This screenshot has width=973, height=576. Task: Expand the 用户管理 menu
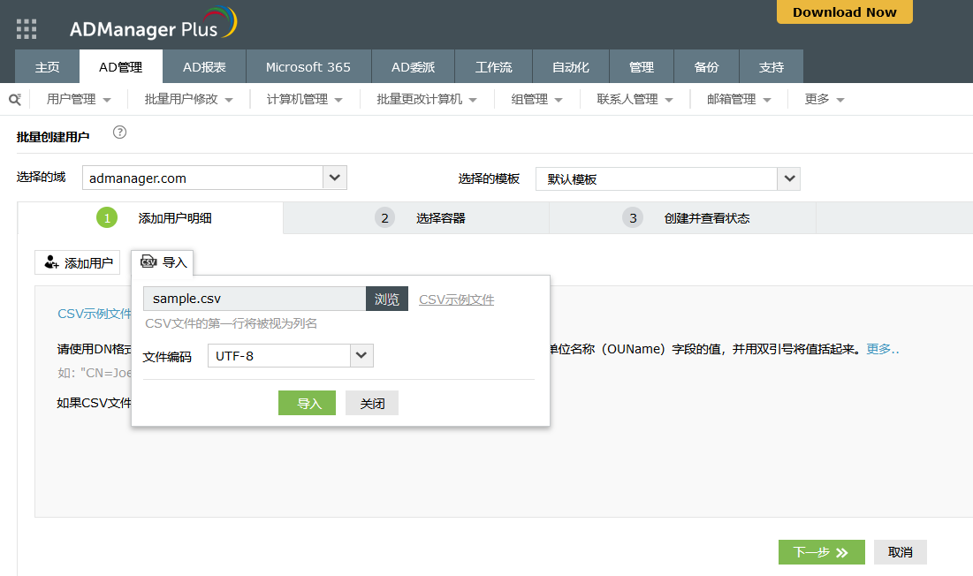(x=79, y=100)
